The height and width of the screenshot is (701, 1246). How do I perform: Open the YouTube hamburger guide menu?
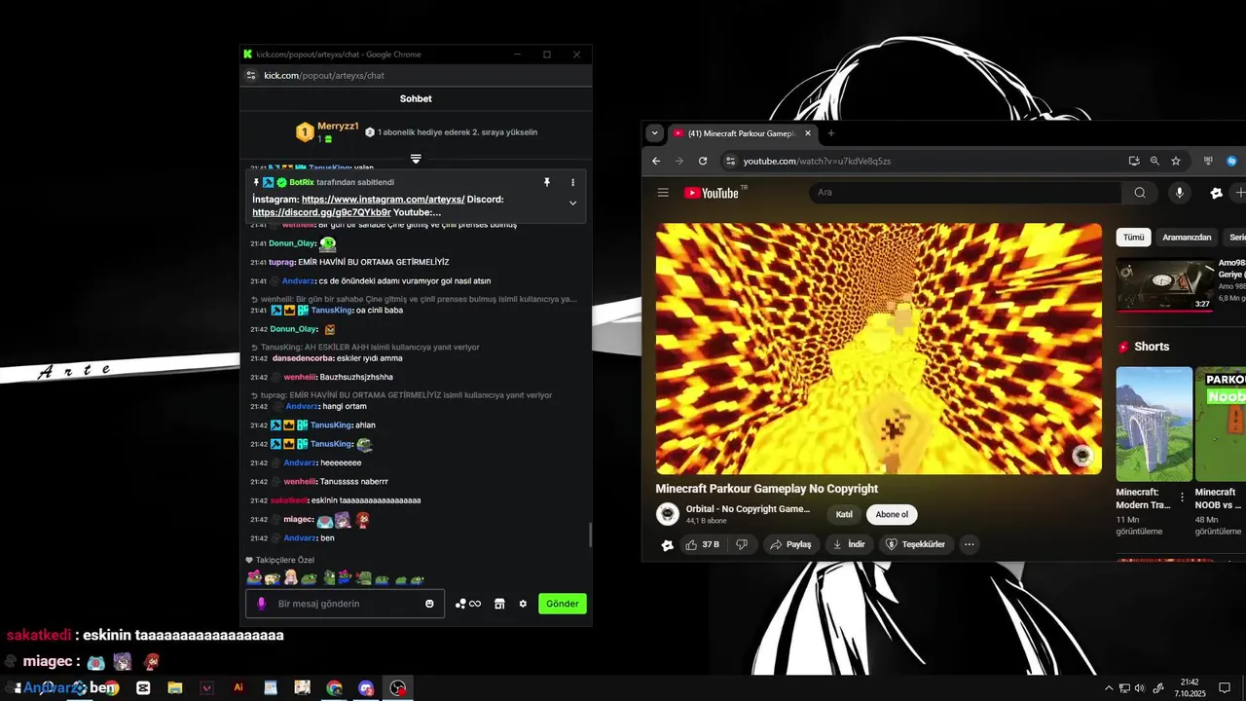[663, 193]
